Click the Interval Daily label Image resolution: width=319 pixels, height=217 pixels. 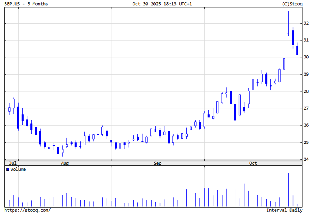point(284,210)
